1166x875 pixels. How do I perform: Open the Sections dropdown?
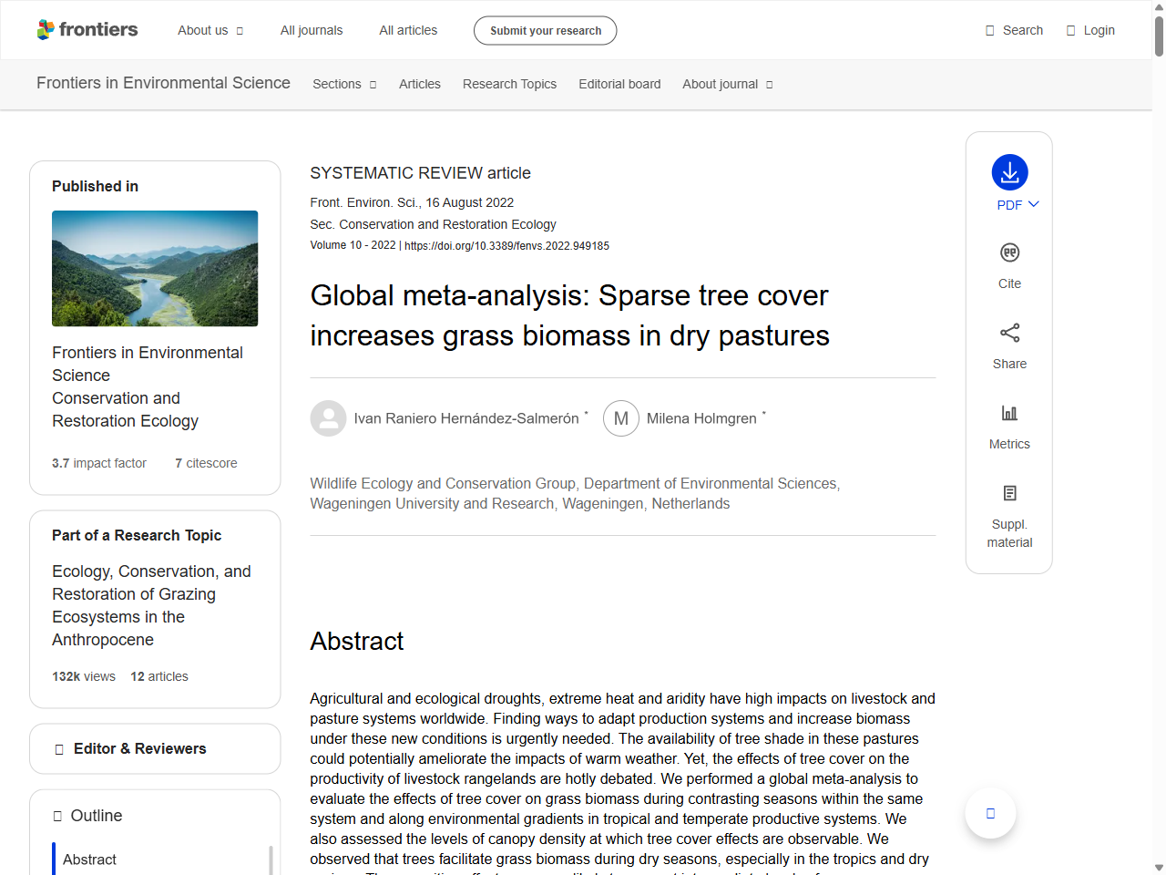click(344, 84)
